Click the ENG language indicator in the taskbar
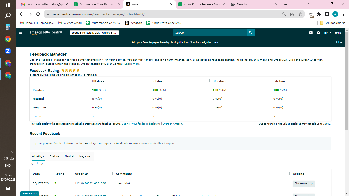The height and width of the screenshot is (196, 349). click(8, 166)
